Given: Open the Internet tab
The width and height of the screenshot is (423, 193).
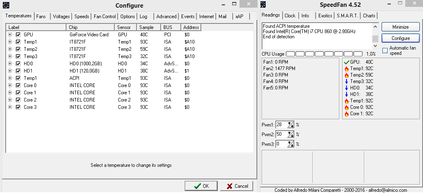Looking at the screenshot, I should (206, 17).
